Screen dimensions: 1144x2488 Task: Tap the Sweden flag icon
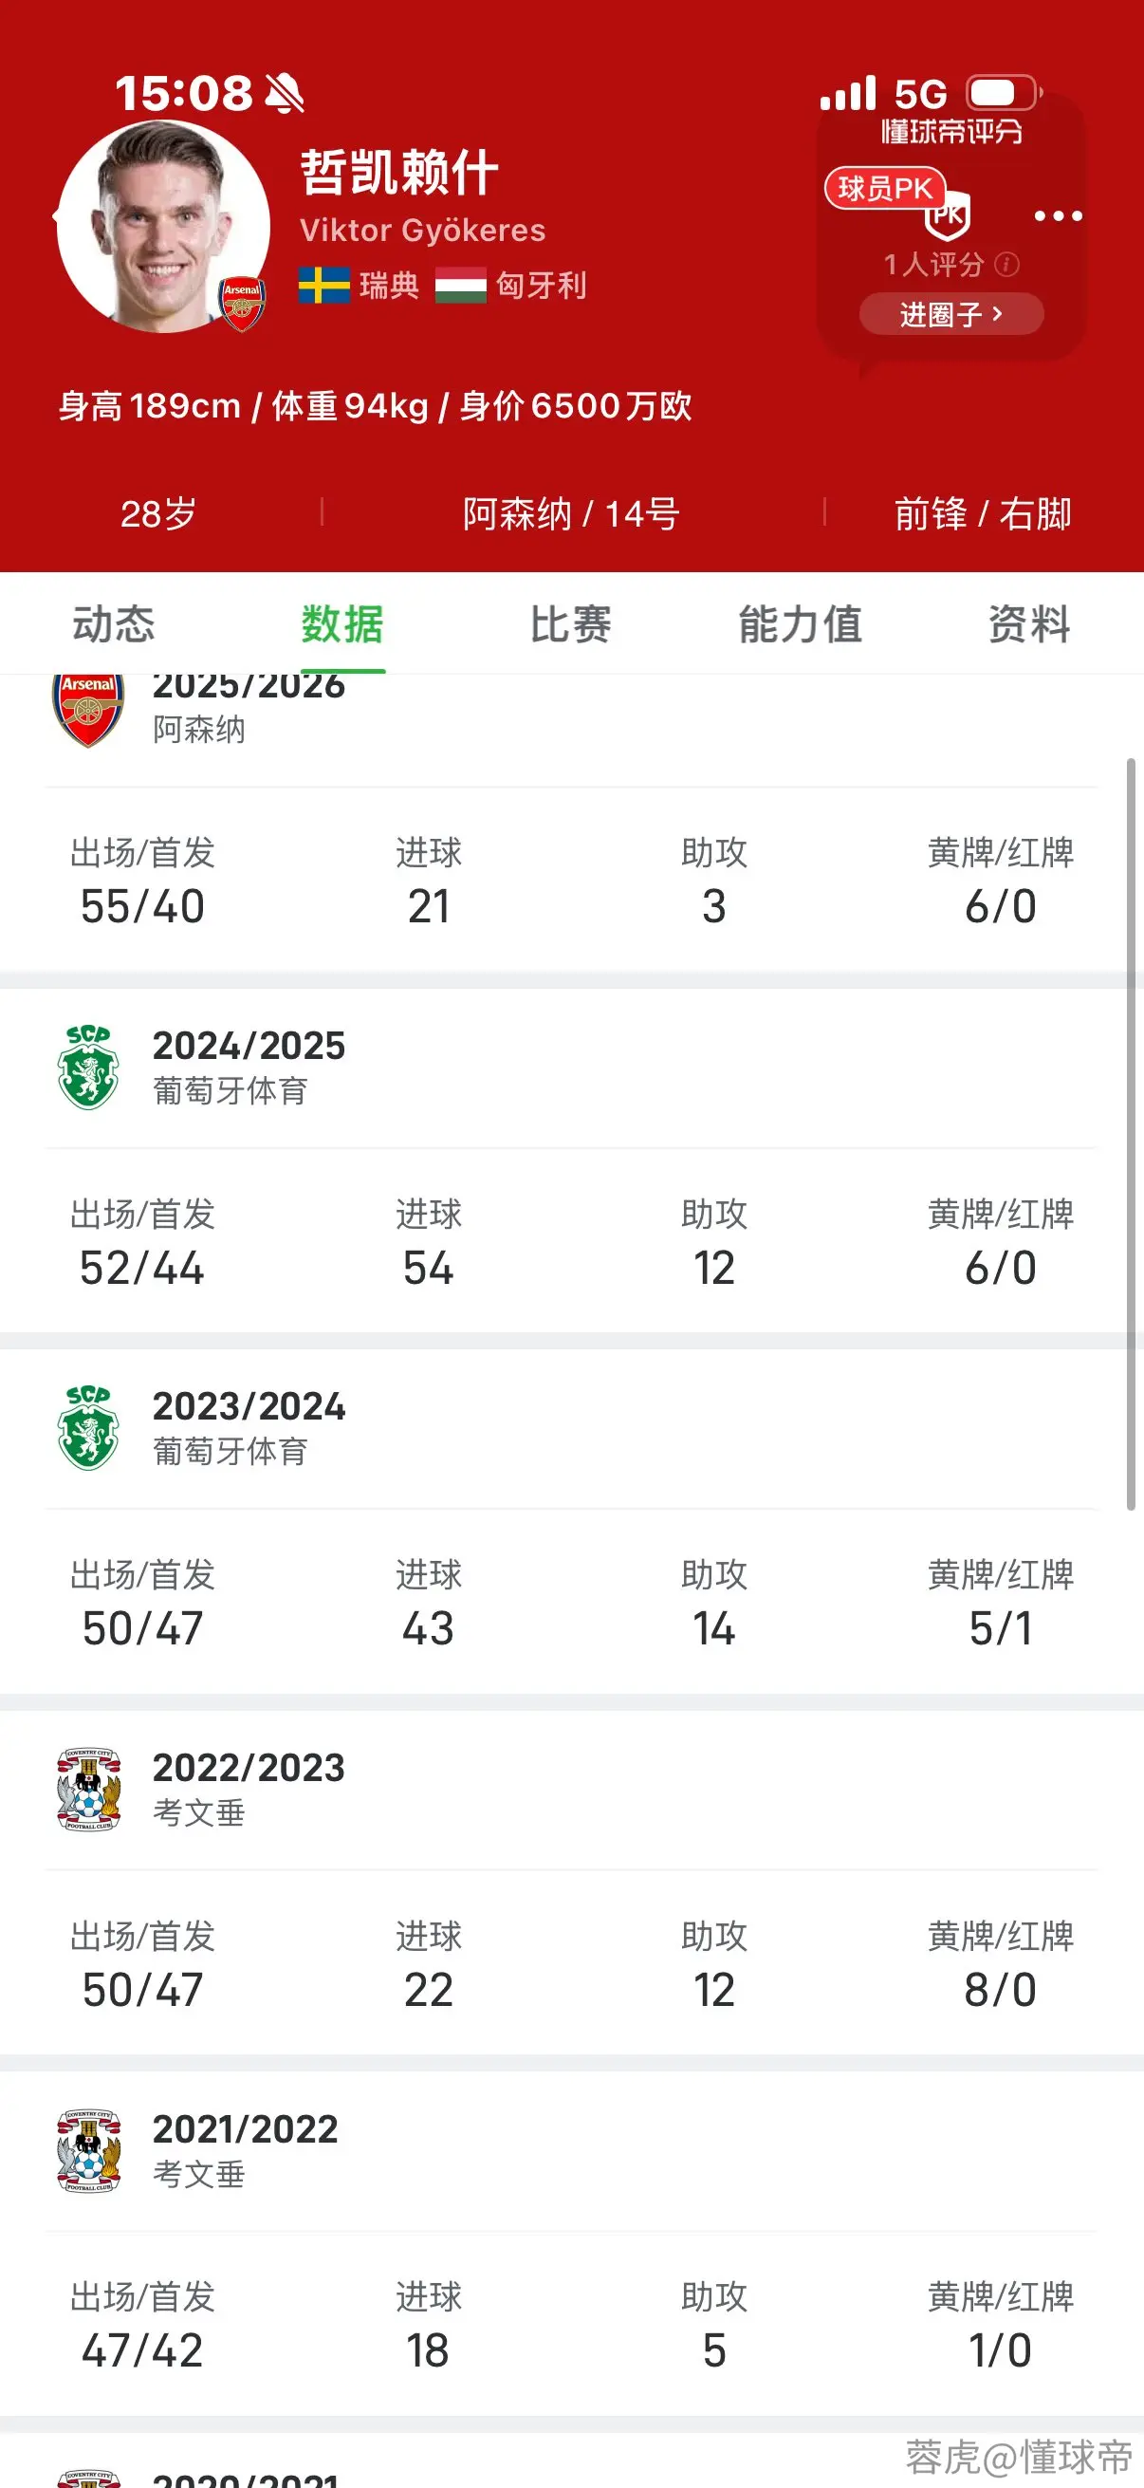pos(324,285)
